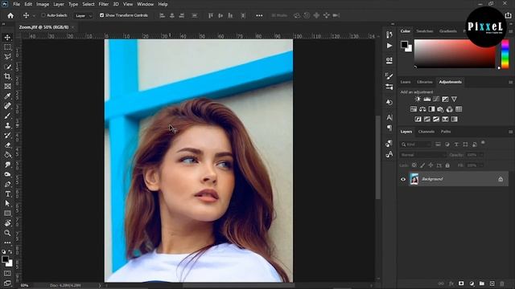The width and height of the screenshot is (515, 289).
Task: Create a new layer
Action: click(492, 283)
